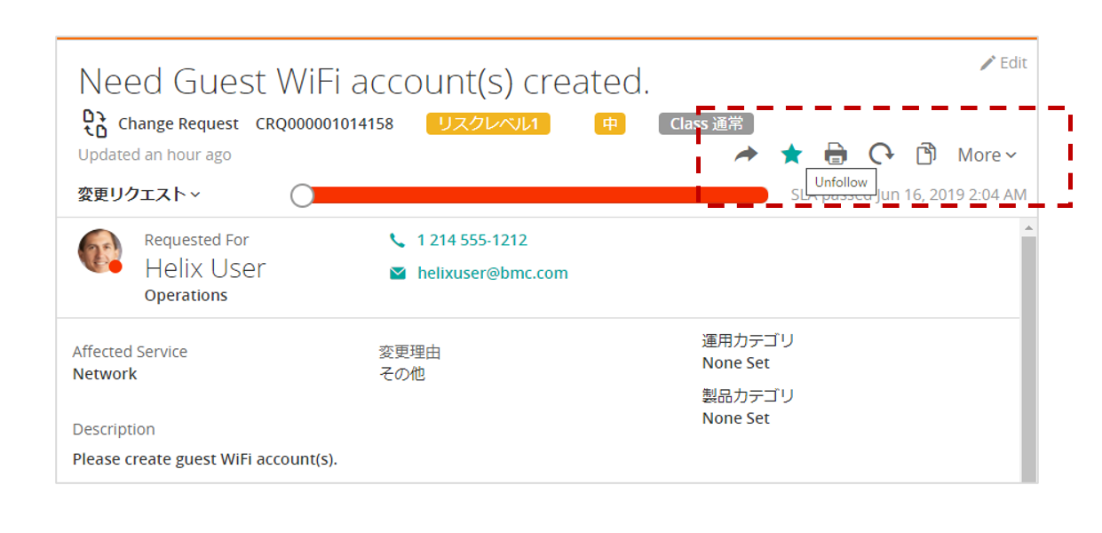Click the status progress circle handle
The image size is (1102, 533).
coord(303,195)
